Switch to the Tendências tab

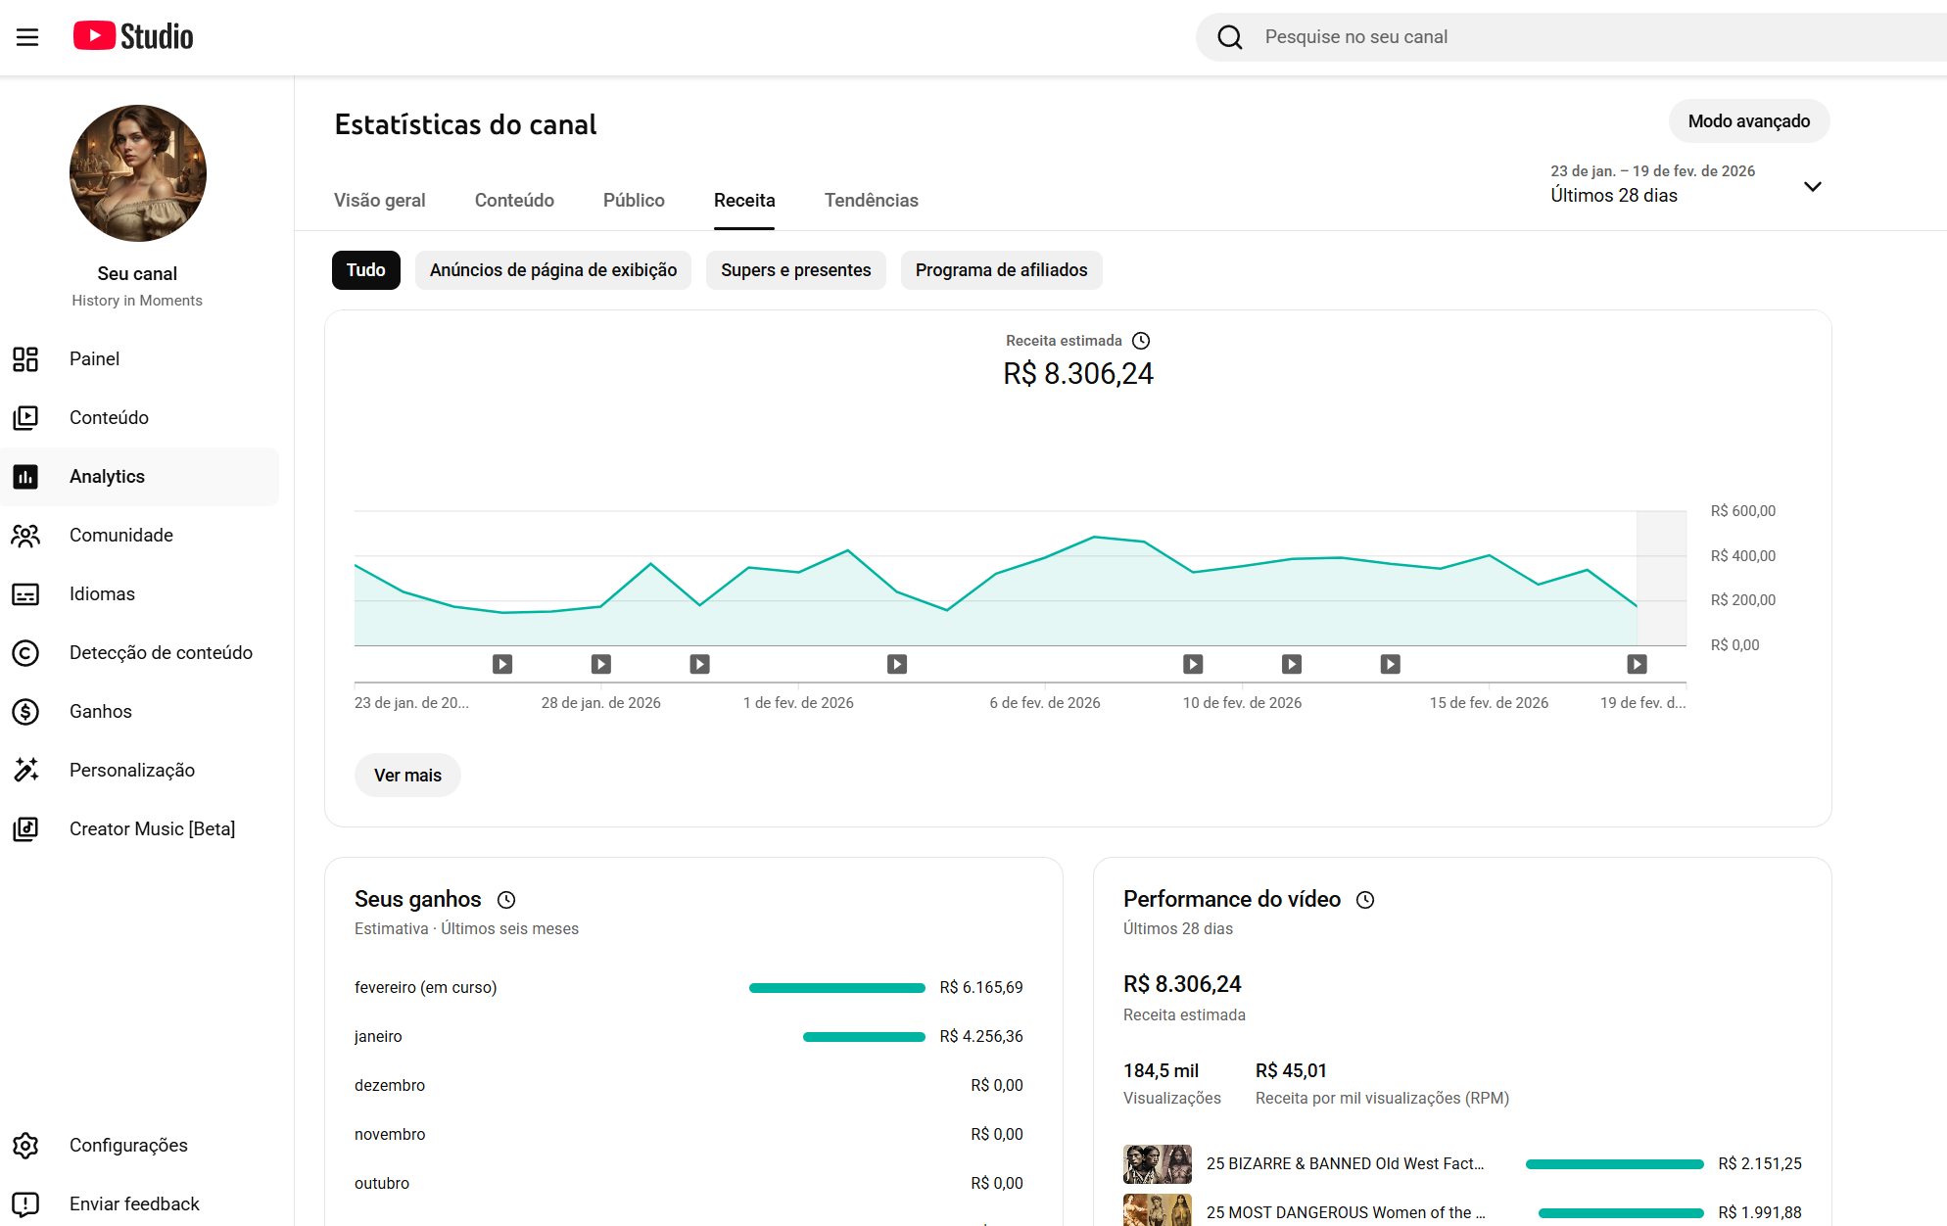[x=871, y=201]
